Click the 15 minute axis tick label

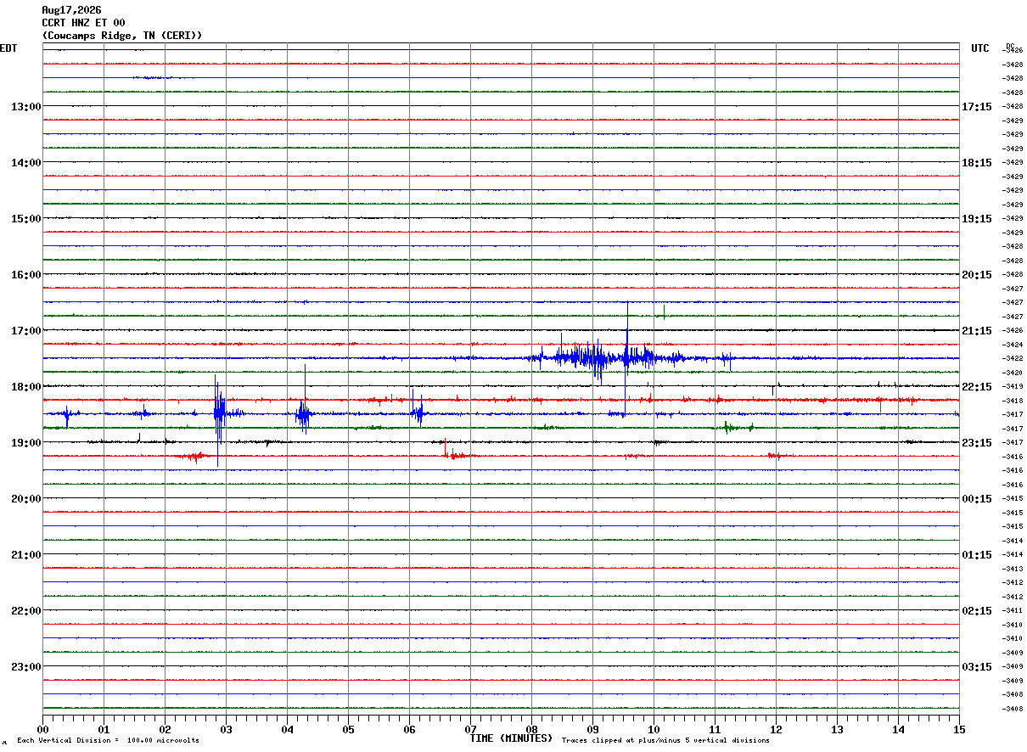coord(959,730)
